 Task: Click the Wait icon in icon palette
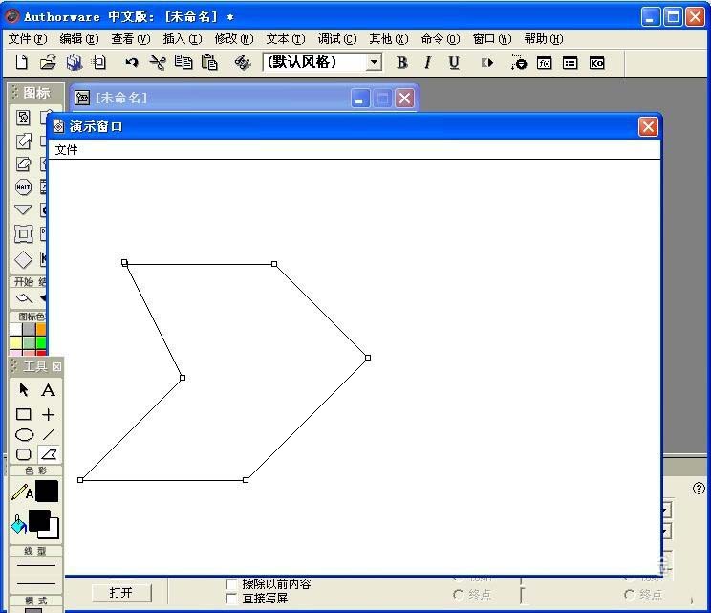[23, 186]
